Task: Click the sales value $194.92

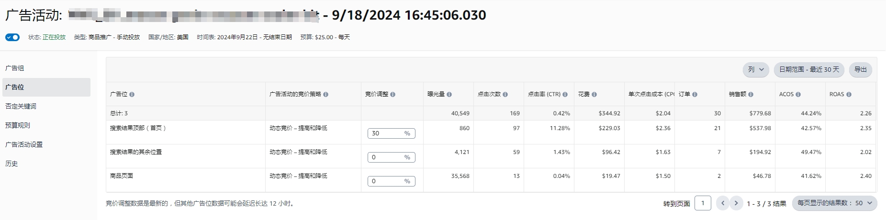Action: tap(760, 152)
